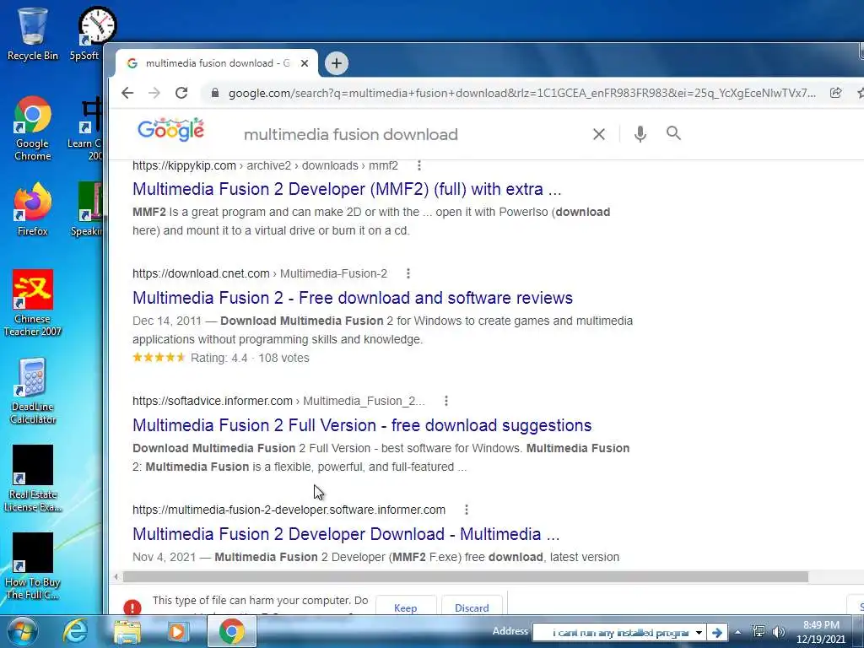This screenshot has height=648, width=864.
Task: Close the multimedia fusion download tab
Action: [304, 63]
